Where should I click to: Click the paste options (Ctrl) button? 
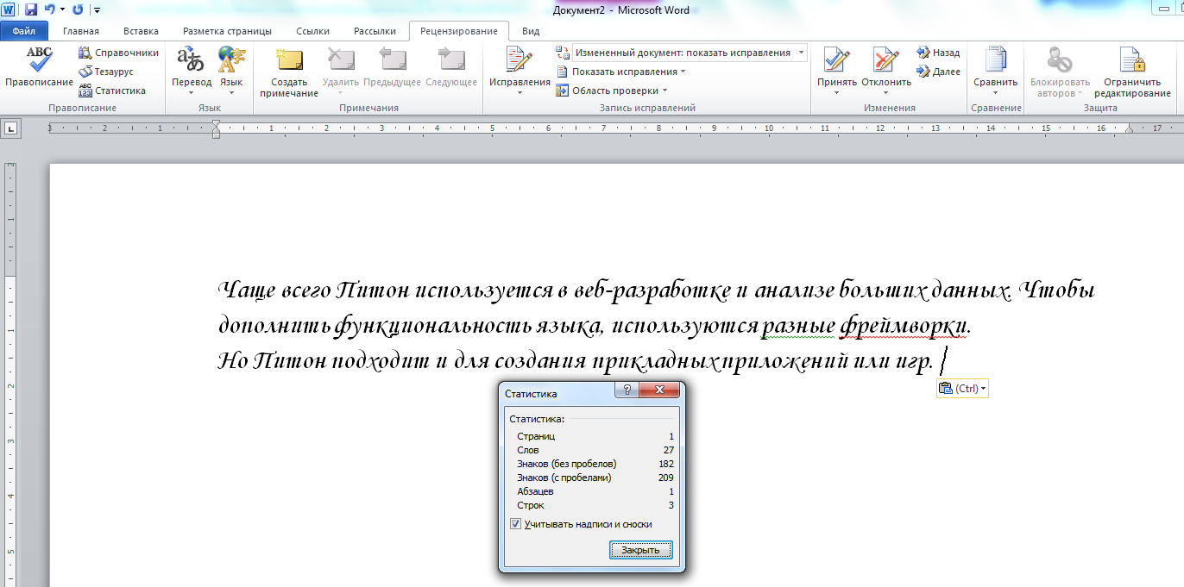point(961,389)
